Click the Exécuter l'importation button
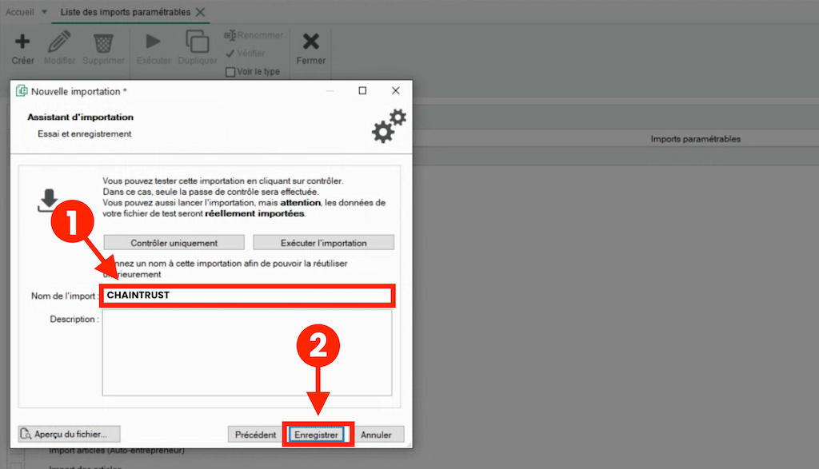 click(323, 243)
